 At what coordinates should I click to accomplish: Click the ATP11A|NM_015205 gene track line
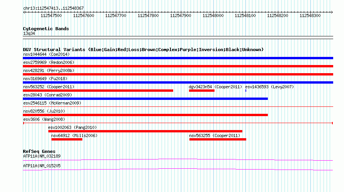coord(178,169)
